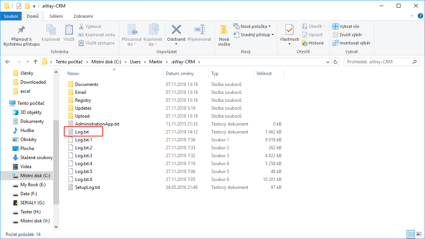
Task: Click Vložit zástupce (Paste shortcut)
Action: (x=96, y=43)
